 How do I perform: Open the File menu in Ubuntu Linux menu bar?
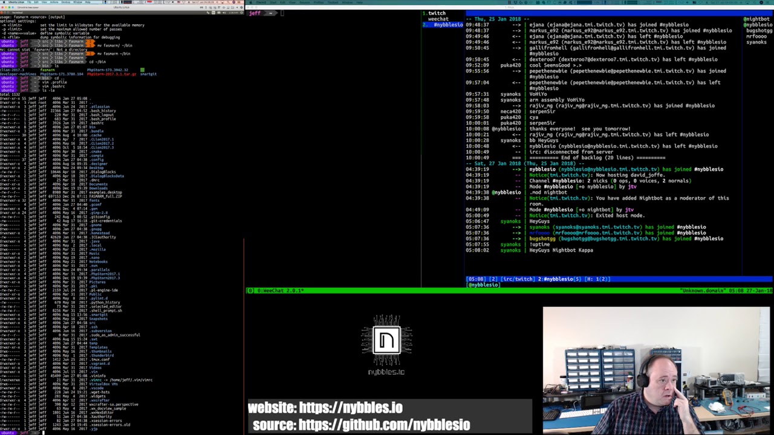(x=29, y=2)
